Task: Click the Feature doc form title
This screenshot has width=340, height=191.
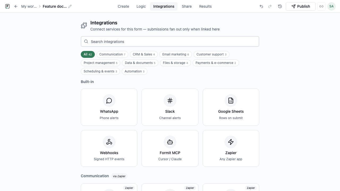Action: coord(55,6)
